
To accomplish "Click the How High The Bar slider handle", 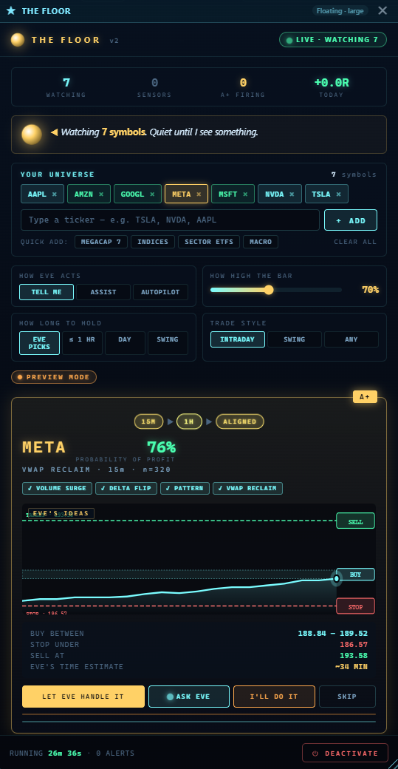I will coord(269,290).
